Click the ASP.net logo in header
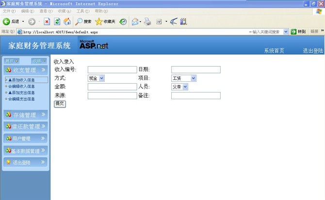Image resolution: width=325 pixels, height=200 pixels. 94,45
